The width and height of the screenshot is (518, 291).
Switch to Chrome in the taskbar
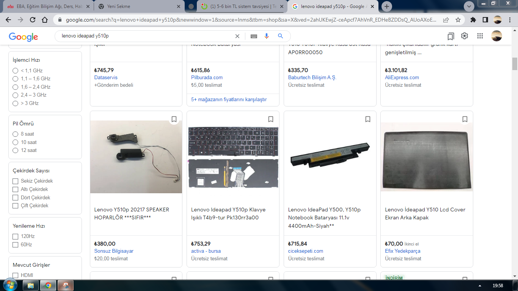pyautogui.click(x=48, y=285)
